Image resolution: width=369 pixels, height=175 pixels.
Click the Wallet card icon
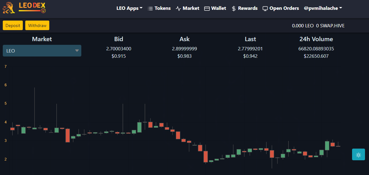point(207,9)
